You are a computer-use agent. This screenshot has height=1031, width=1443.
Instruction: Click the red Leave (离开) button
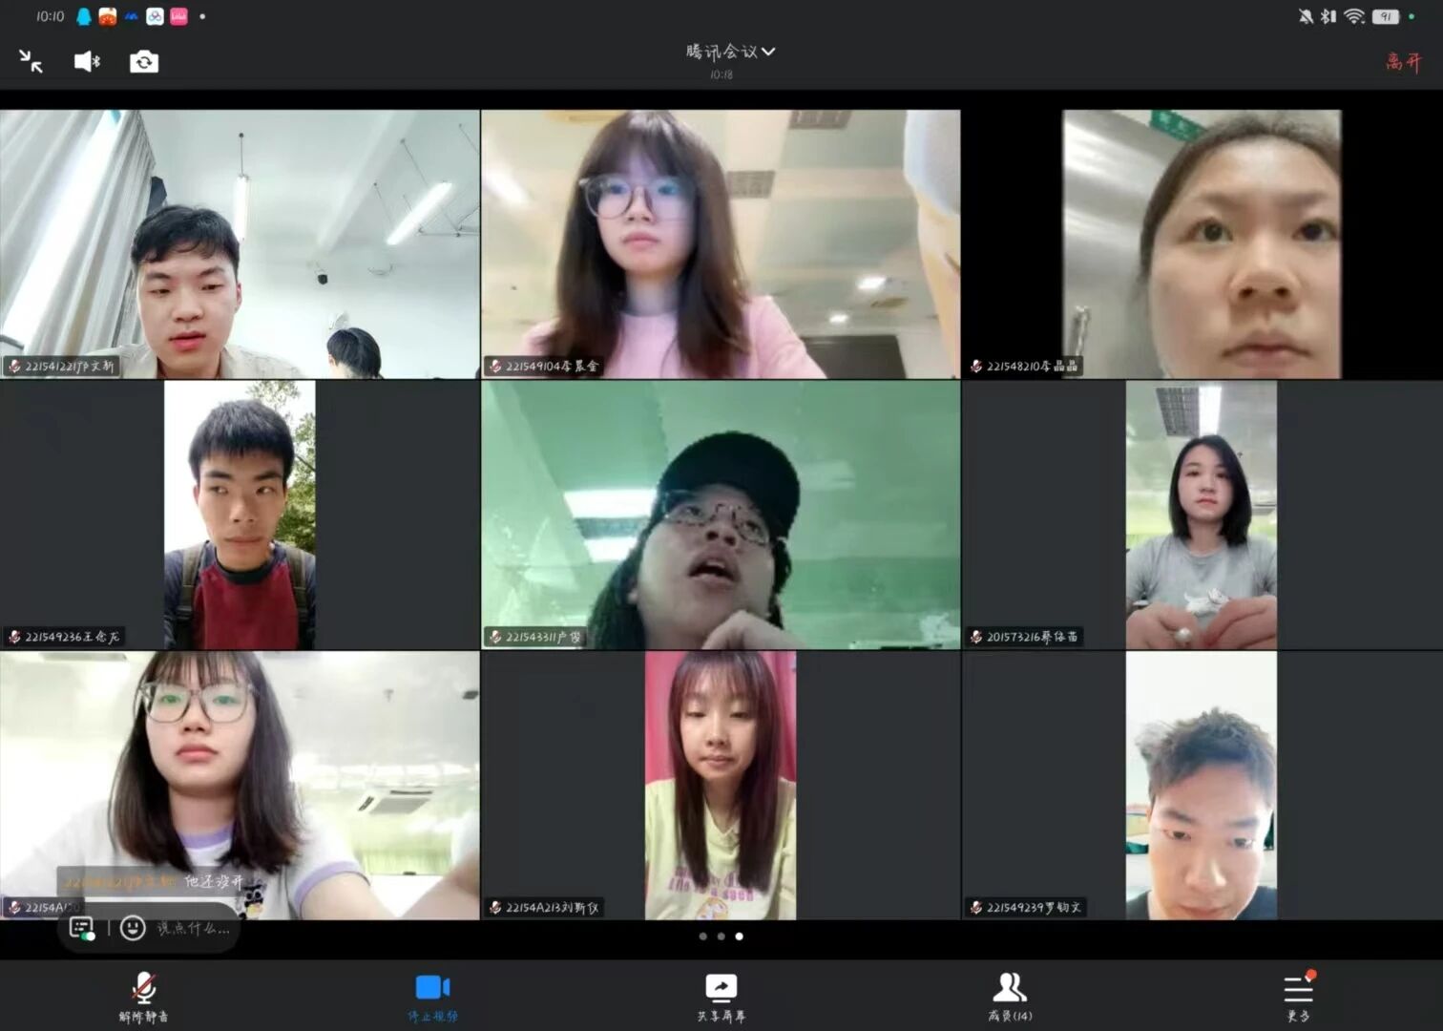point(1403,62)
